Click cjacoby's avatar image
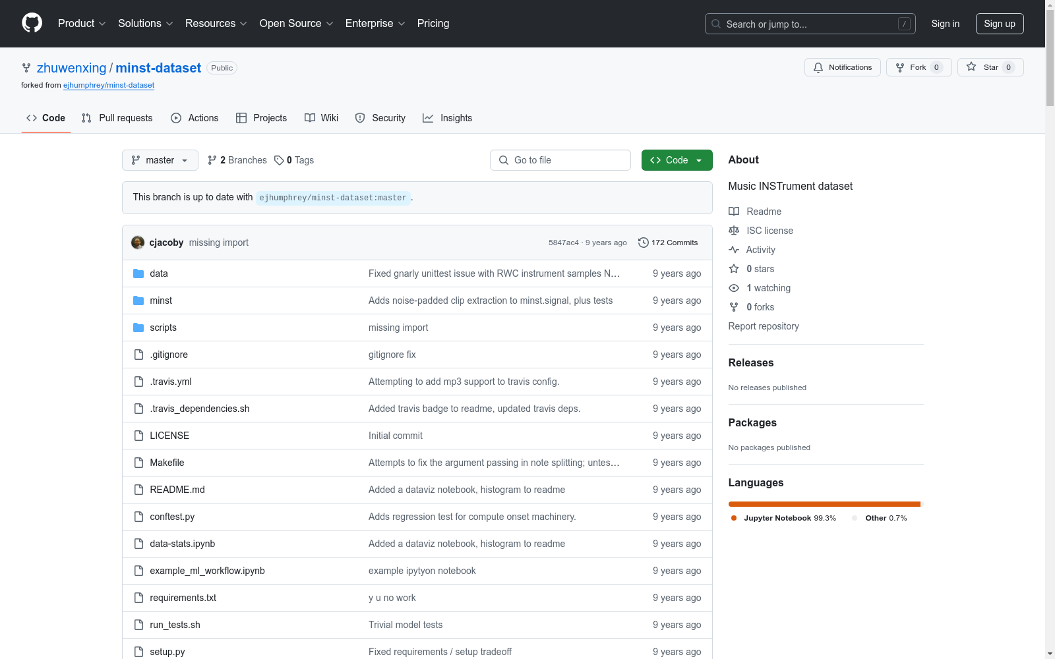The image size is (1055, 659). click(x=138, y=243)
